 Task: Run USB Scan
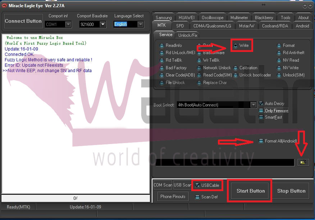(182, 185)
